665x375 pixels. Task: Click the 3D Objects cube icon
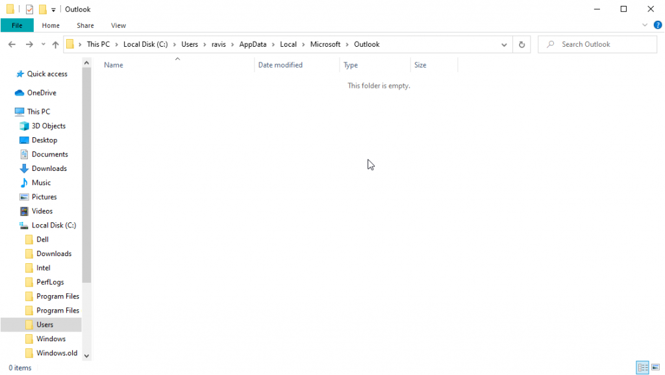(24, 126)
